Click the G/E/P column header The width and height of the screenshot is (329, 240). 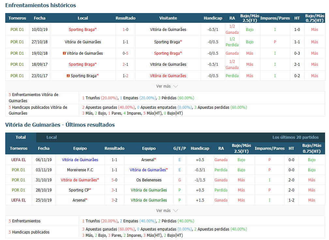(180, 148)
